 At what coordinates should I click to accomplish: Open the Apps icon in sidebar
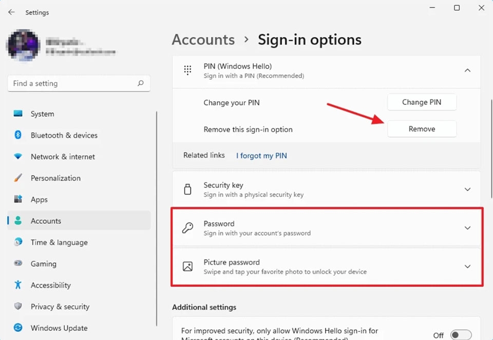pyautogui.click(x=18, y=199)
